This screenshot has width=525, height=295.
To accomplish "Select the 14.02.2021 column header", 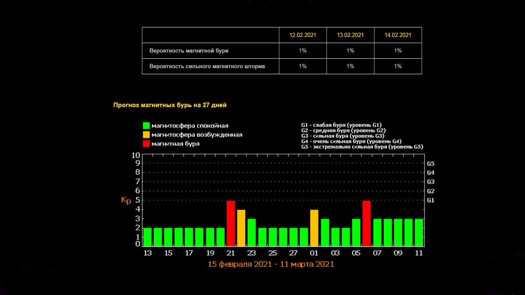I will click(398, 35).
